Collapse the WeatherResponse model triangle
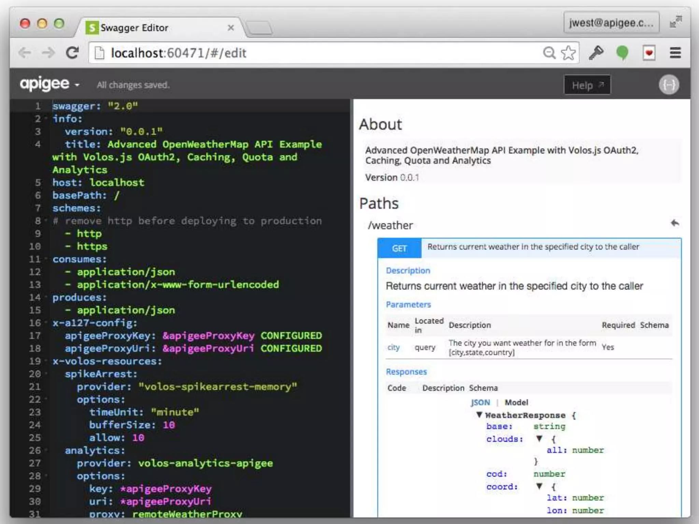The image size is (699, 524). 479,415
